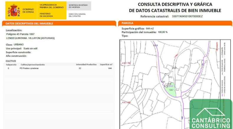Select reference value 33077A045010670000EZ
The image size is (233, 129).
(x=187, y=16)
